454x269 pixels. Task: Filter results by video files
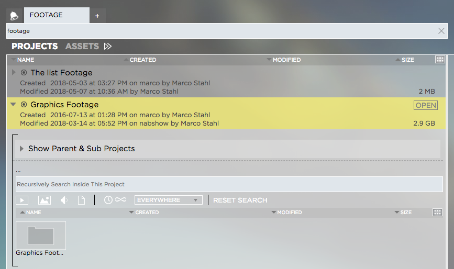pyautogui.click(x=22, y=200)
